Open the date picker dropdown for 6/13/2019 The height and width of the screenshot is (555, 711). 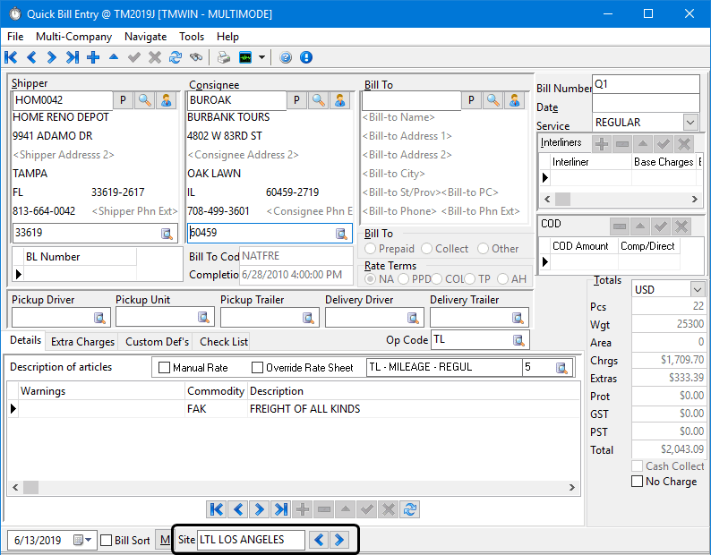point(83,541)
